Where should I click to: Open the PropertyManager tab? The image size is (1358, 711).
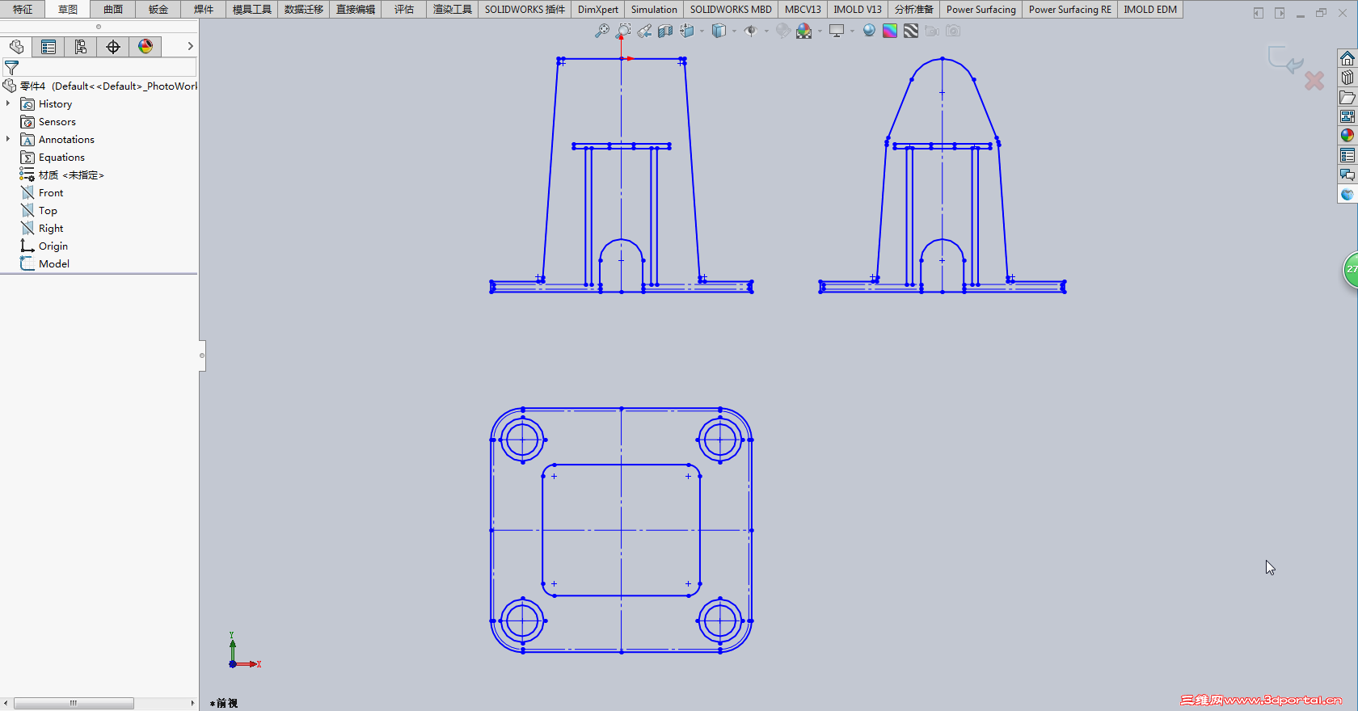(x=48, y=47)
